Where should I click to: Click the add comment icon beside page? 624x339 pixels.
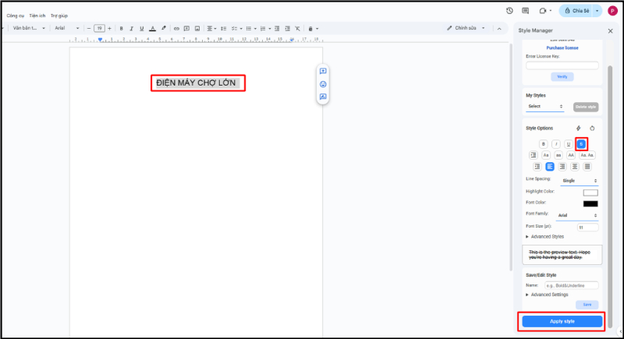[x=323, y=71]
